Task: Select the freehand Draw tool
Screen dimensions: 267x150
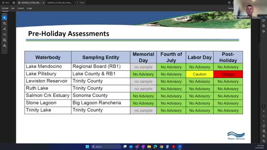Action: (x=5, y=35)
